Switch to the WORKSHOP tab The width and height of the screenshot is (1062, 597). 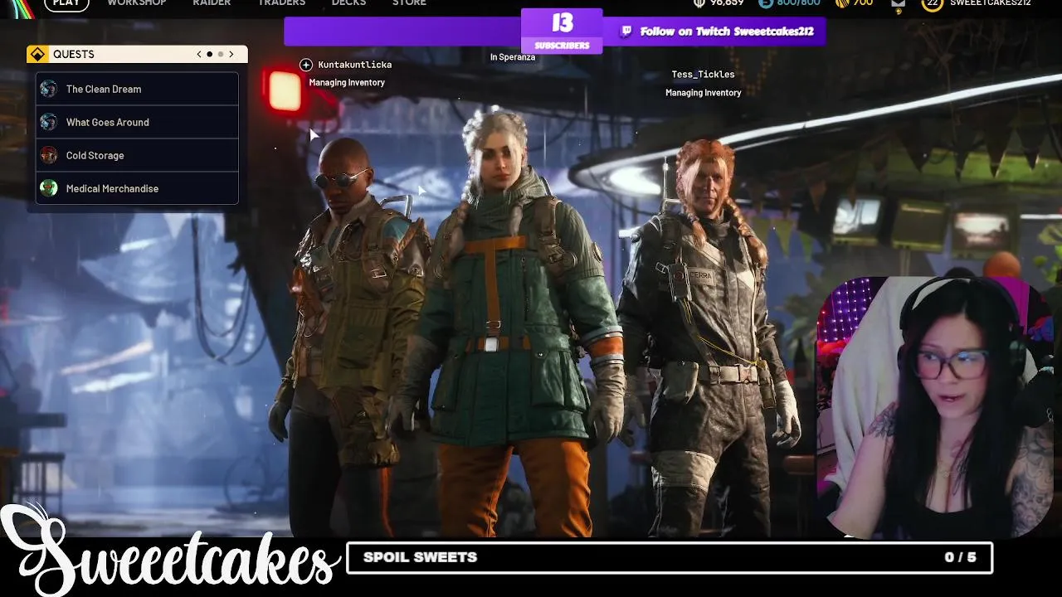click(137, 3)
